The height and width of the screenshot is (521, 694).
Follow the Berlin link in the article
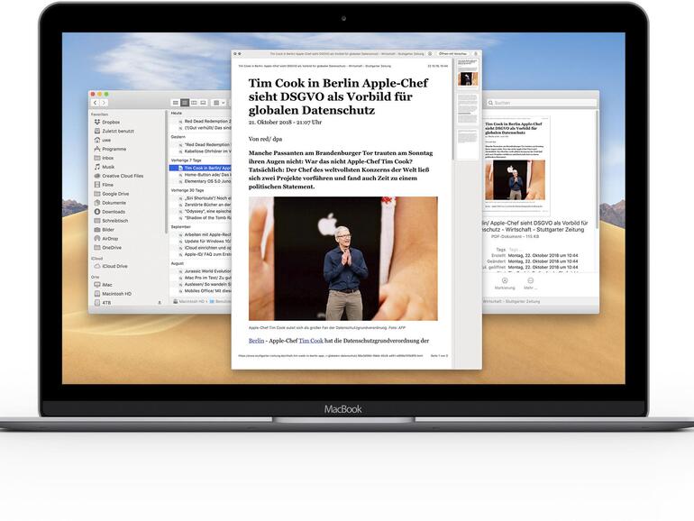point(256,341)
